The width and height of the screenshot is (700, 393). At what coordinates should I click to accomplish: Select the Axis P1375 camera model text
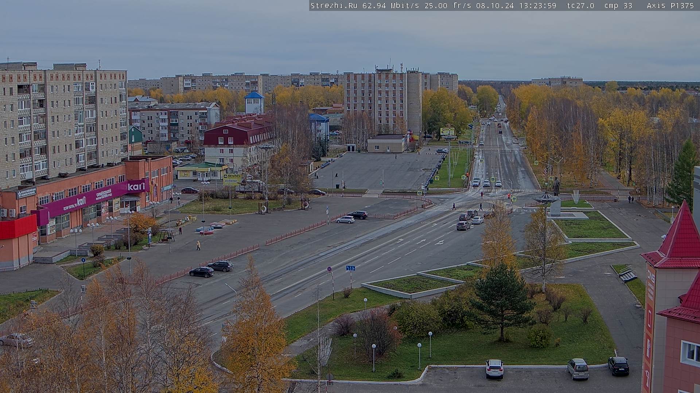point(670,5)
